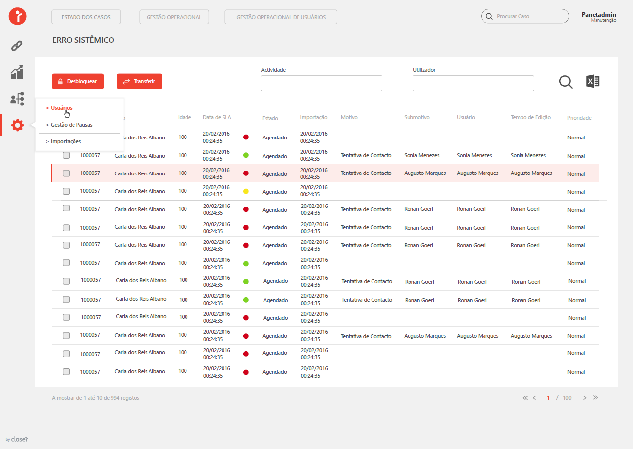This screenshot has height=449, width=633.
Task: Check the non-highlighted Augusto Marques row checkbox
Action: click(66, 335)
